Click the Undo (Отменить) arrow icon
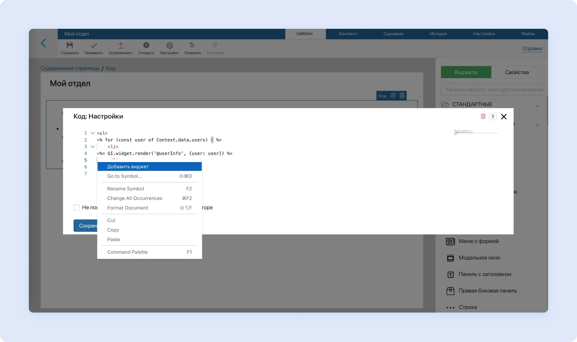The width and height of the screenshot is (577, 342). [192, 45]
